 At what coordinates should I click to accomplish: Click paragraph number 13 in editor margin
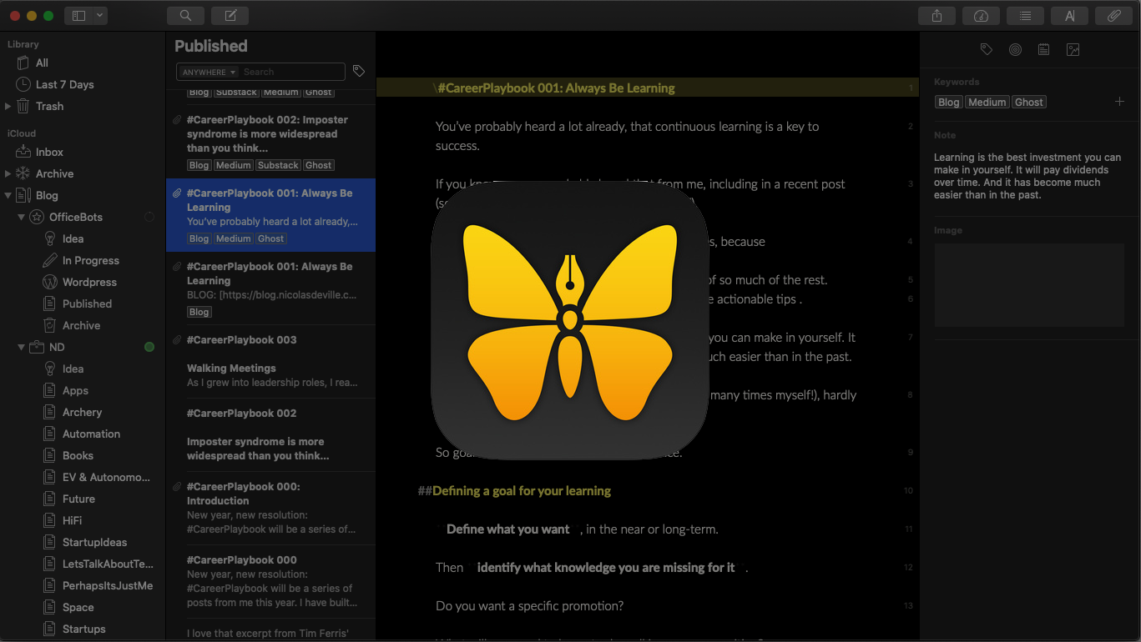click(x=908, y=605)
